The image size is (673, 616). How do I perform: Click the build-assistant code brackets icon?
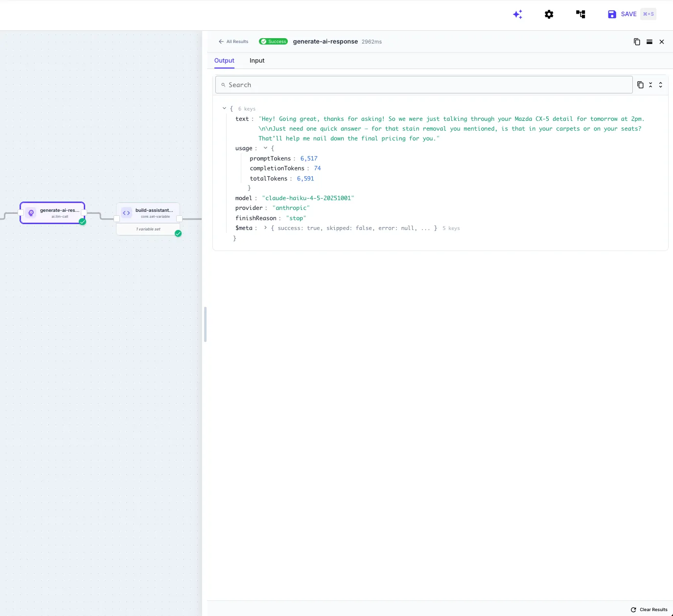(126, 213)
